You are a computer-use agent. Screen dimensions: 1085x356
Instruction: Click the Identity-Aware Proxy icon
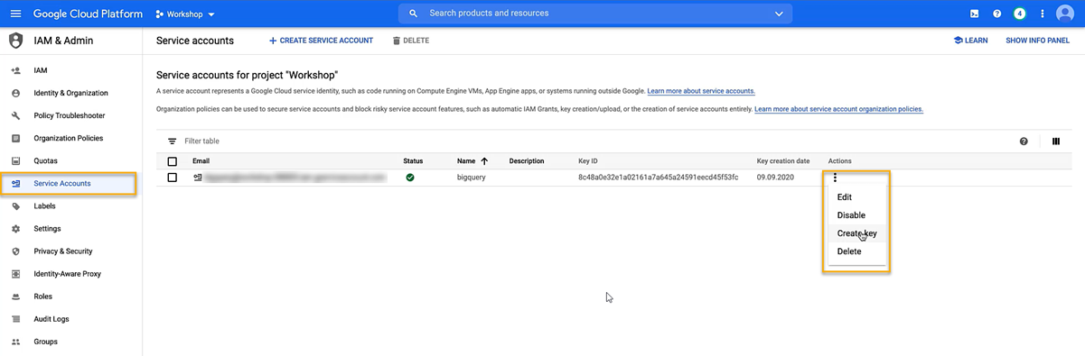pyautogui.click(x=15, y=274)
